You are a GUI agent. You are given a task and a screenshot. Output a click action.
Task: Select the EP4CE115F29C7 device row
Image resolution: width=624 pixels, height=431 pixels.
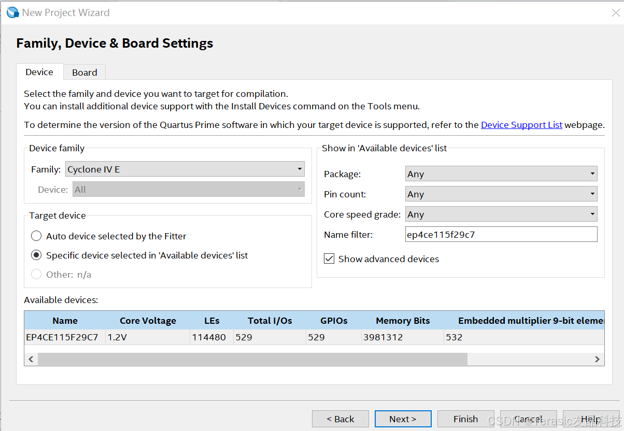(x=314, y=337)
